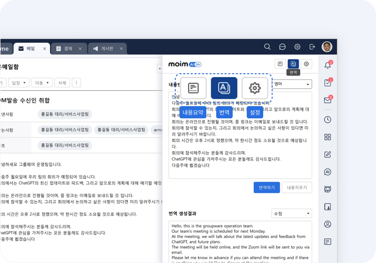Click the small 내용요약 summary icon in moim header
The image size is (376, 263).
(x=280, y=64)
